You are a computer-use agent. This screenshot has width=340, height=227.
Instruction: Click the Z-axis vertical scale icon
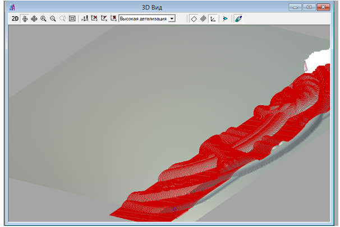click(x=85, y=18)
